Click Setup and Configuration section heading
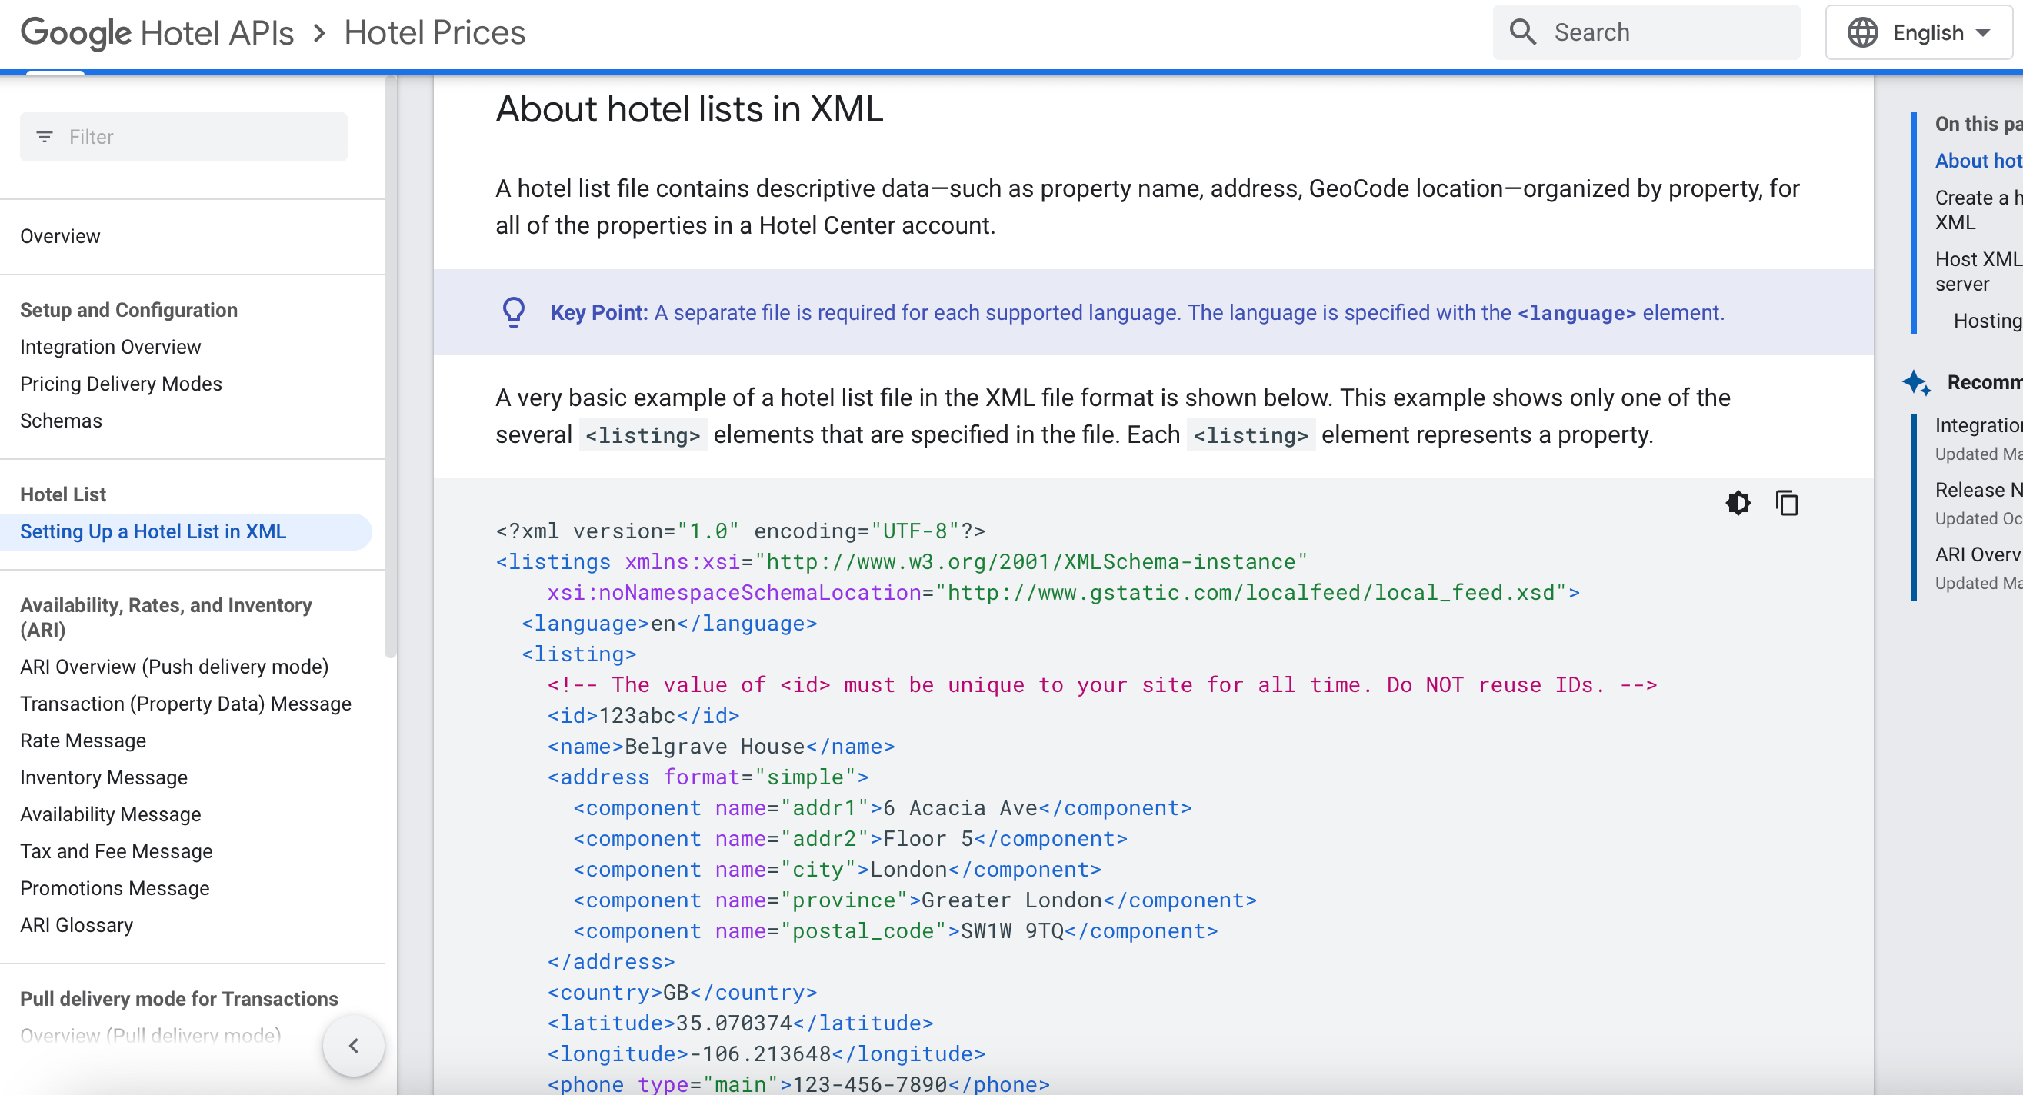This screenshot has height=1095, width=2023. [x=128, y=310]
